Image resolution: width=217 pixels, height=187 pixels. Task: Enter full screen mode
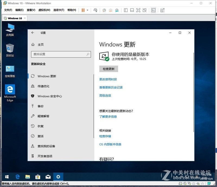coord(138,10)
